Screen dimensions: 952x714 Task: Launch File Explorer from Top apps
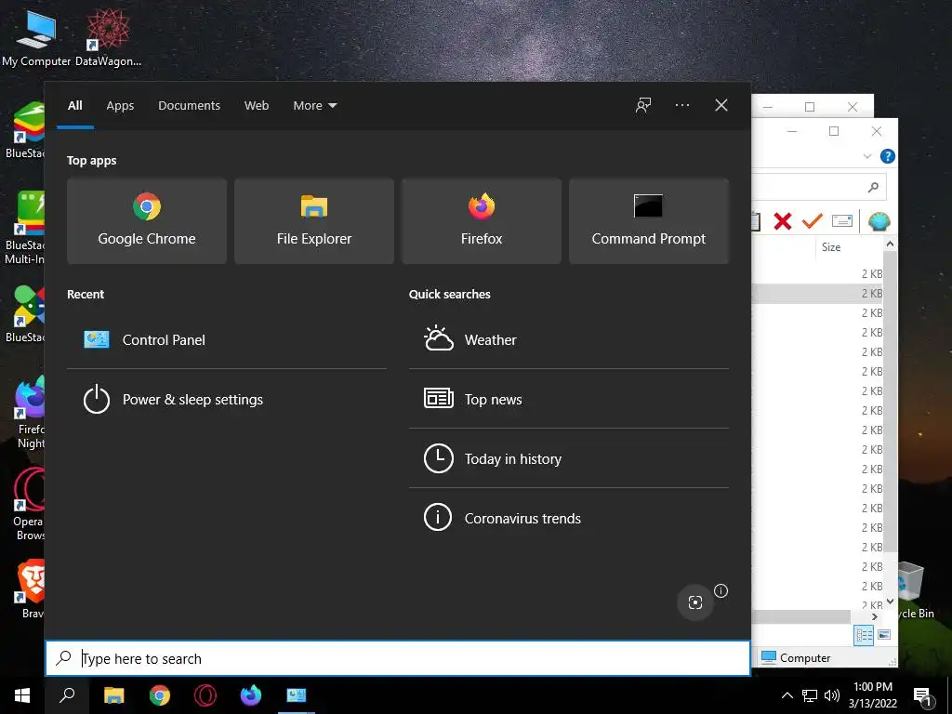(314, 221)
